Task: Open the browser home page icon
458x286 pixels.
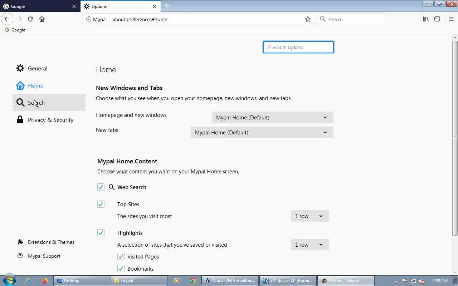Action: [x=42, y=19]
